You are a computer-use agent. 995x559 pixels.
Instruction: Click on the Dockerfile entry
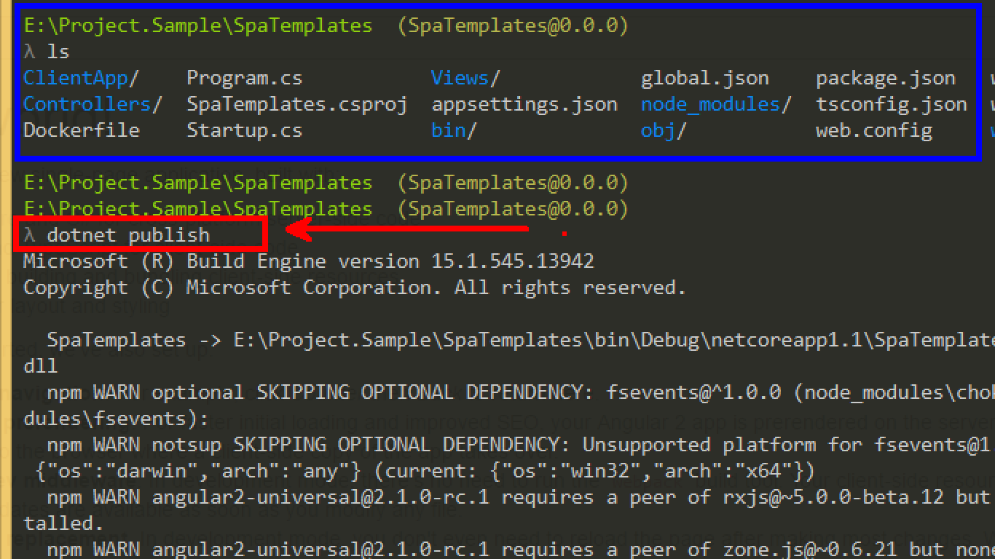(81, 130)
